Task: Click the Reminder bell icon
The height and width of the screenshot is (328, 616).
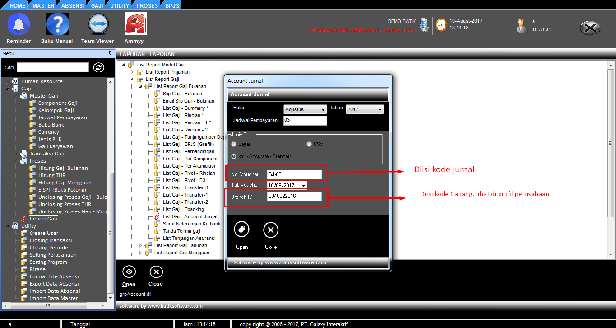Action: tap(19, 25)
